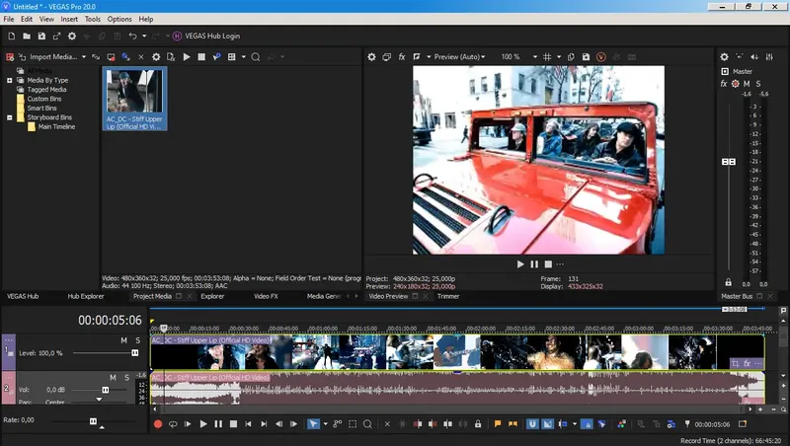Switch to the Trimmer tab

pos(448,296)
